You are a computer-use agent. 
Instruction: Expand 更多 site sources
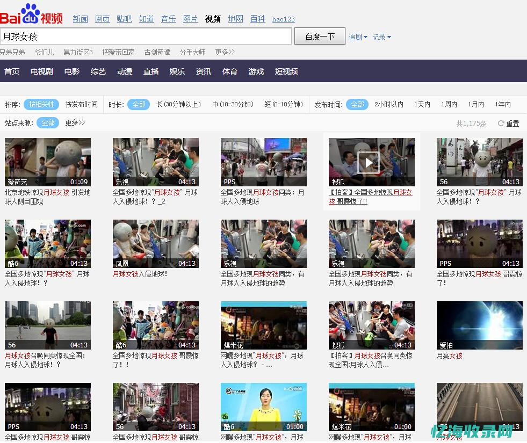pos(75,123)
